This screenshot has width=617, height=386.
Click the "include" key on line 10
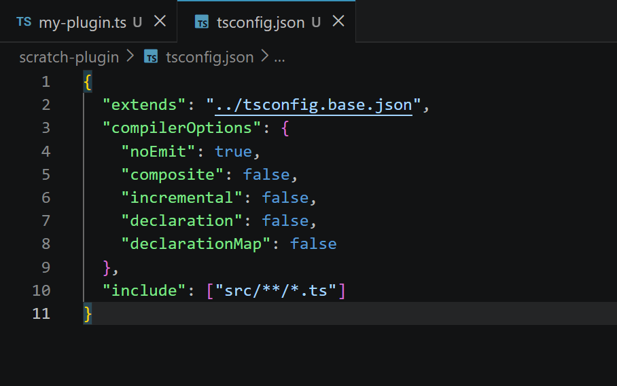144,290
